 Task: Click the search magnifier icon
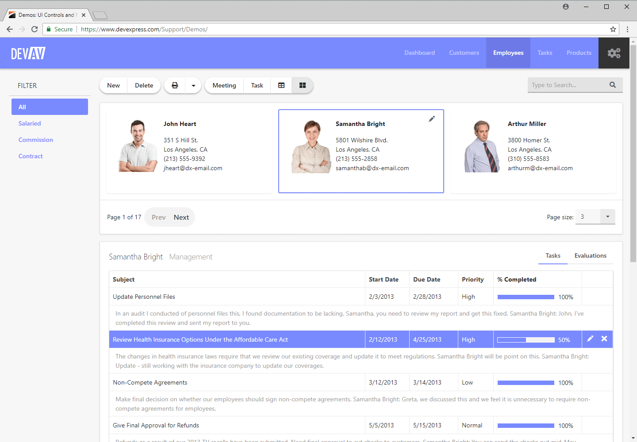click(613, 84)
